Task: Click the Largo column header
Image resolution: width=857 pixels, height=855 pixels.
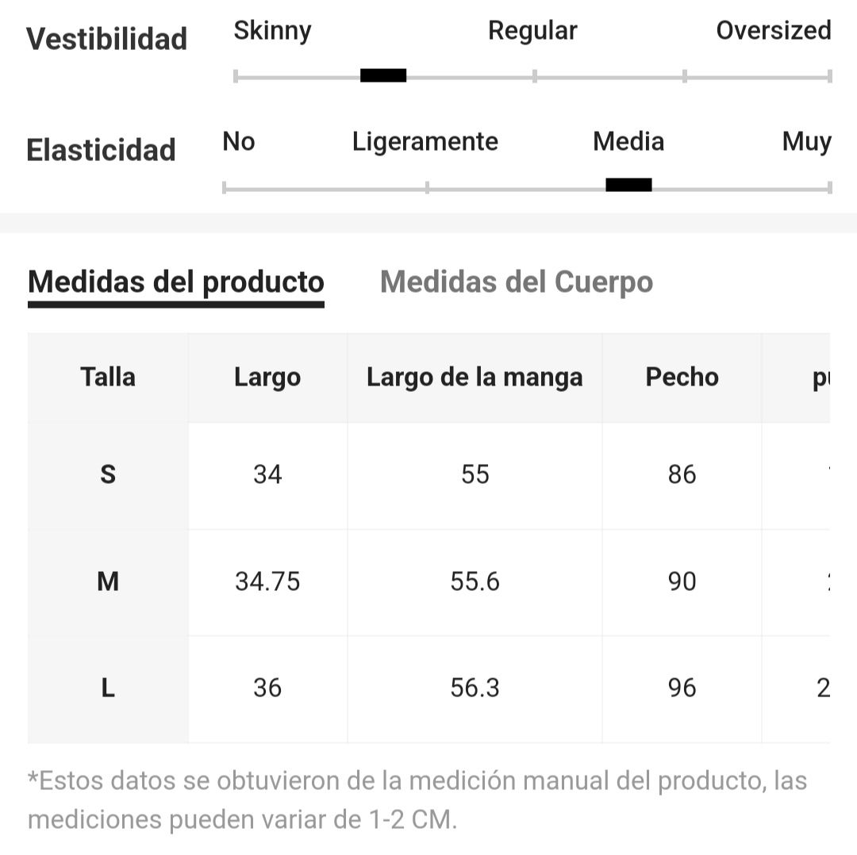Action: (x=268, y=378)
